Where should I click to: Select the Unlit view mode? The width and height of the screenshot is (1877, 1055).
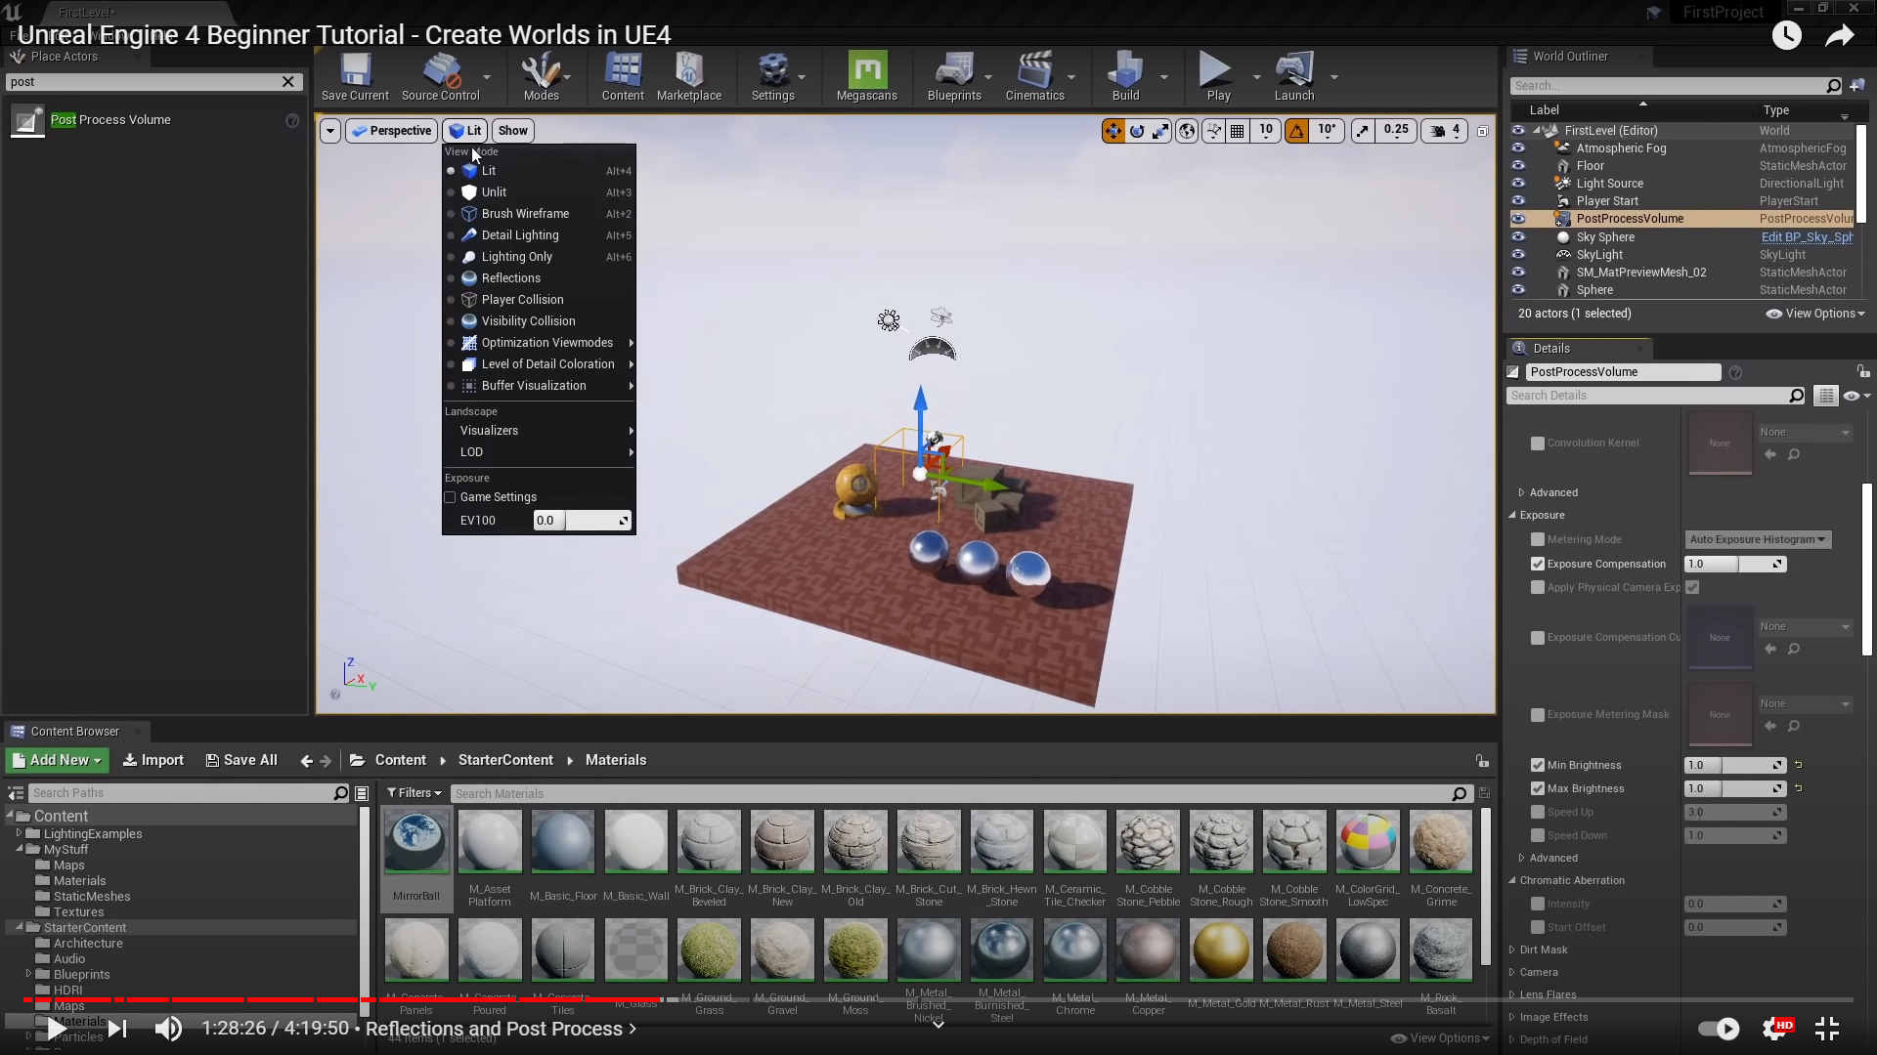point(494,192)
